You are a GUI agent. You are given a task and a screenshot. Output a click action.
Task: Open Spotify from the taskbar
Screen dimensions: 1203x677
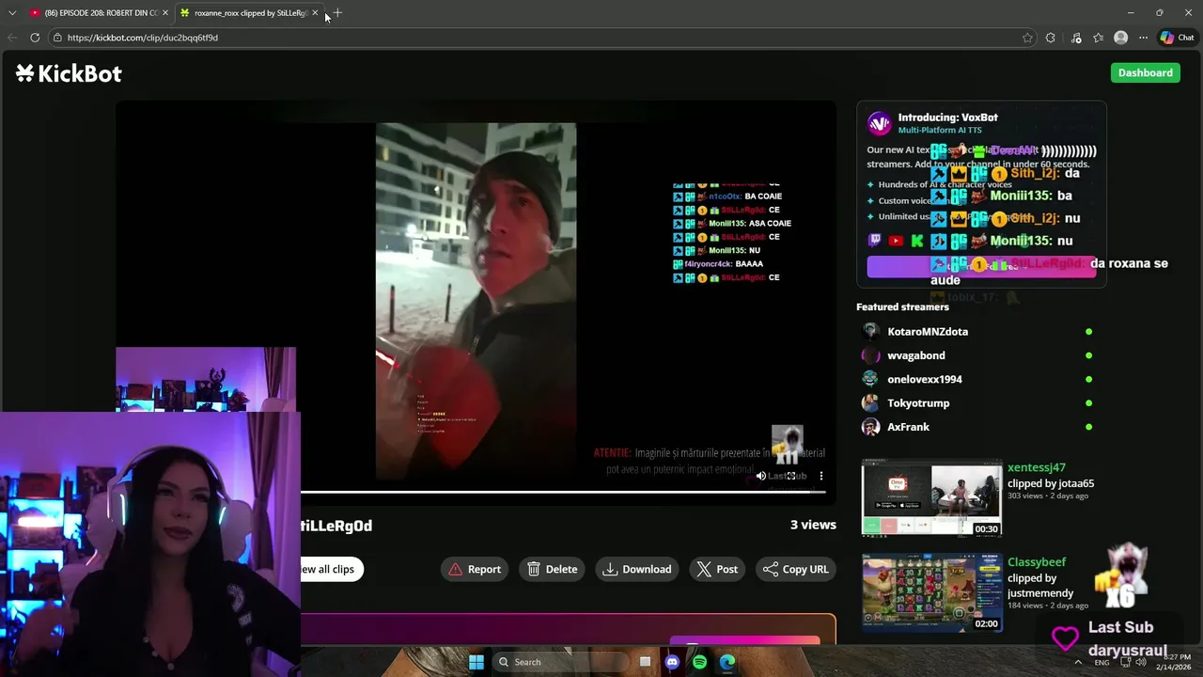pos(699,662)
